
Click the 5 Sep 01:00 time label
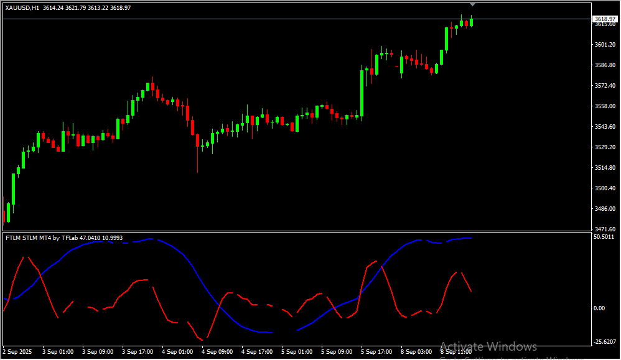click(297, 352)
